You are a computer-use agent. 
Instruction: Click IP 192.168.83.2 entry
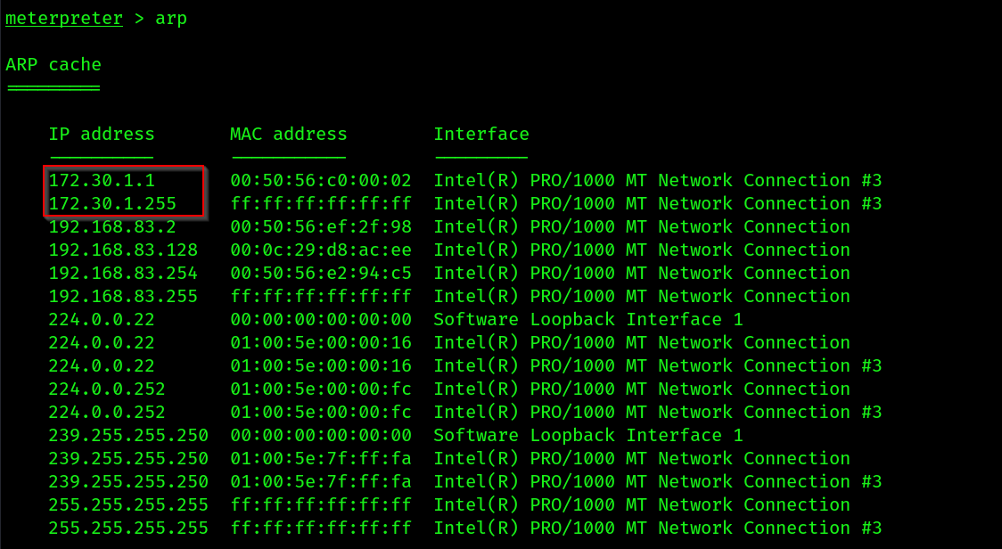pos(112,226)
